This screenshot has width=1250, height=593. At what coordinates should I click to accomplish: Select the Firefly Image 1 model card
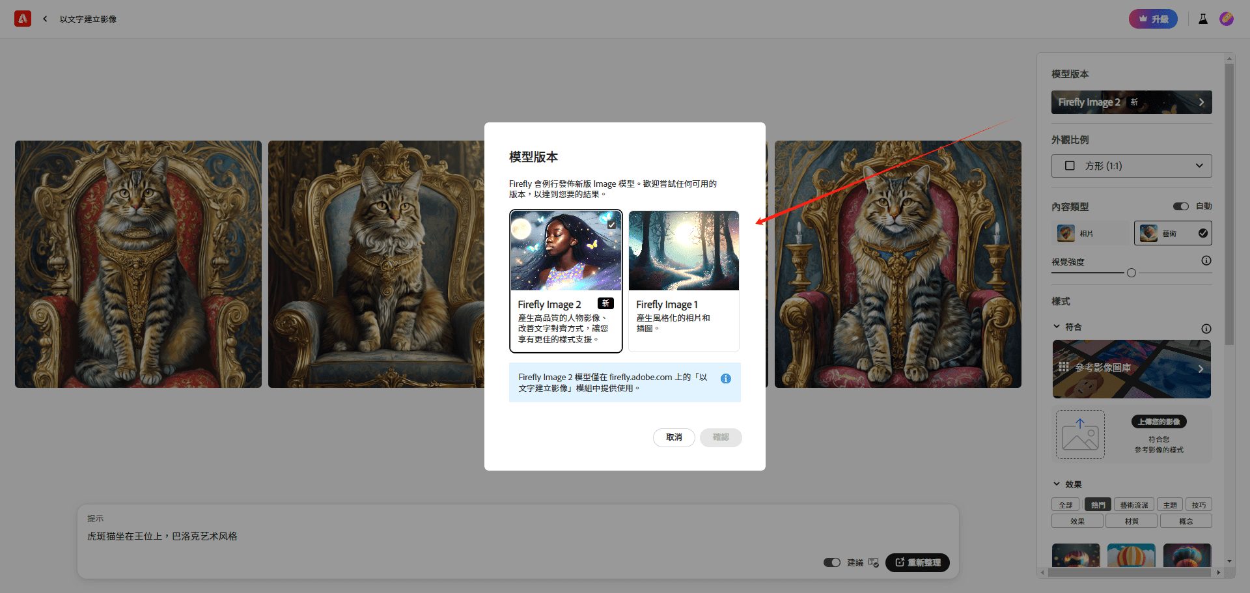(x=684, y=281)
